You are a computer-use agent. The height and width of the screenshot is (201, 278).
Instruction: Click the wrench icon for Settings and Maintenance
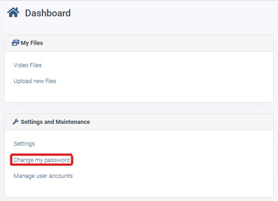(x=15, y=122)
